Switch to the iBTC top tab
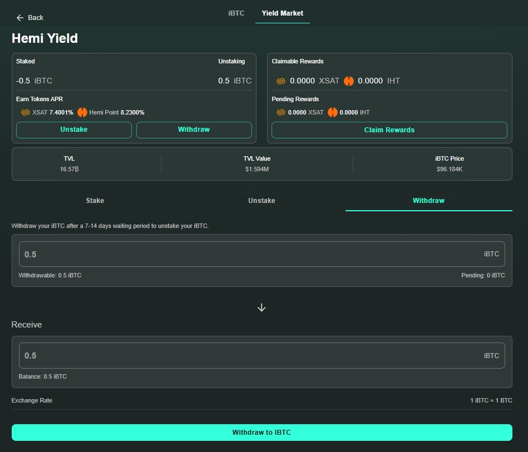The height and width of the screenshot is (452, 528). 236,13
